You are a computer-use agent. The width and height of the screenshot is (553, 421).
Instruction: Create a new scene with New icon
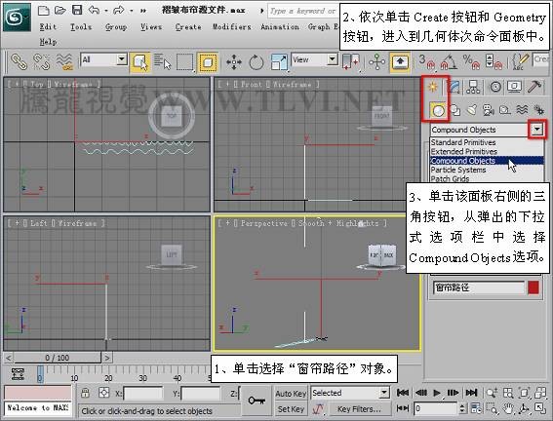tap(43, 10)
